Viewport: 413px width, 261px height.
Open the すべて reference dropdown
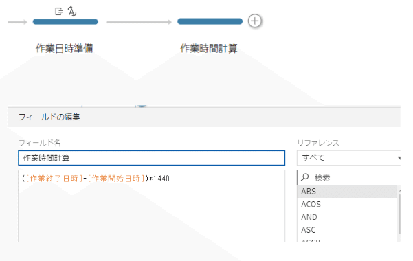348,158
